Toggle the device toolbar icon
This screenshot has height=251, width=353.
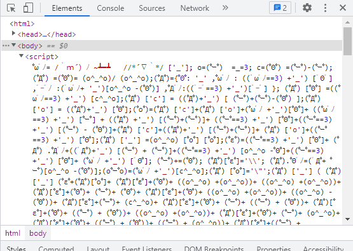[28, 8]
